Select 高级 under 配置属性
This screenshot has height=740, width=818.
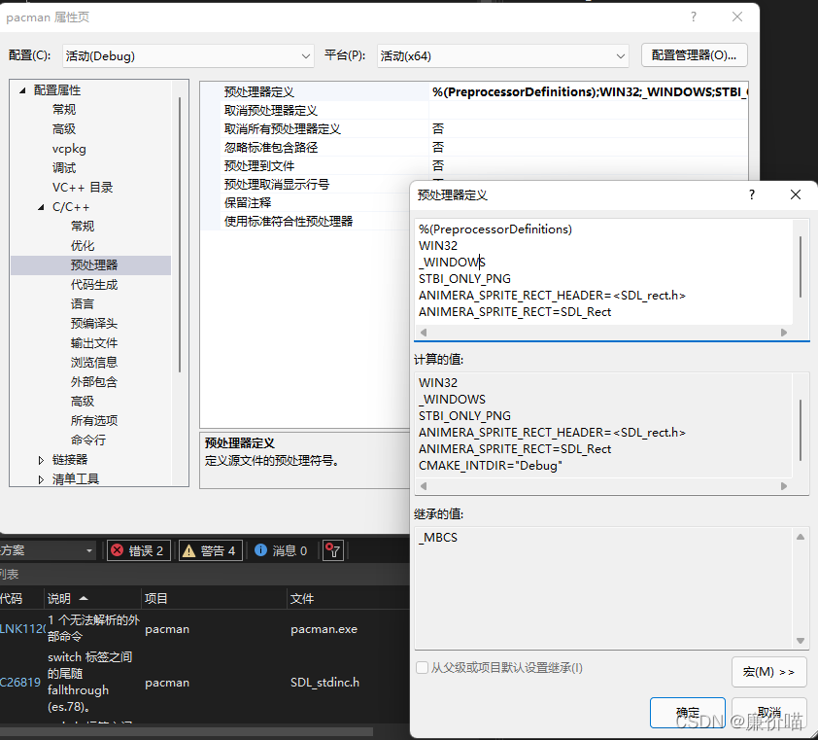click(64, 129)
